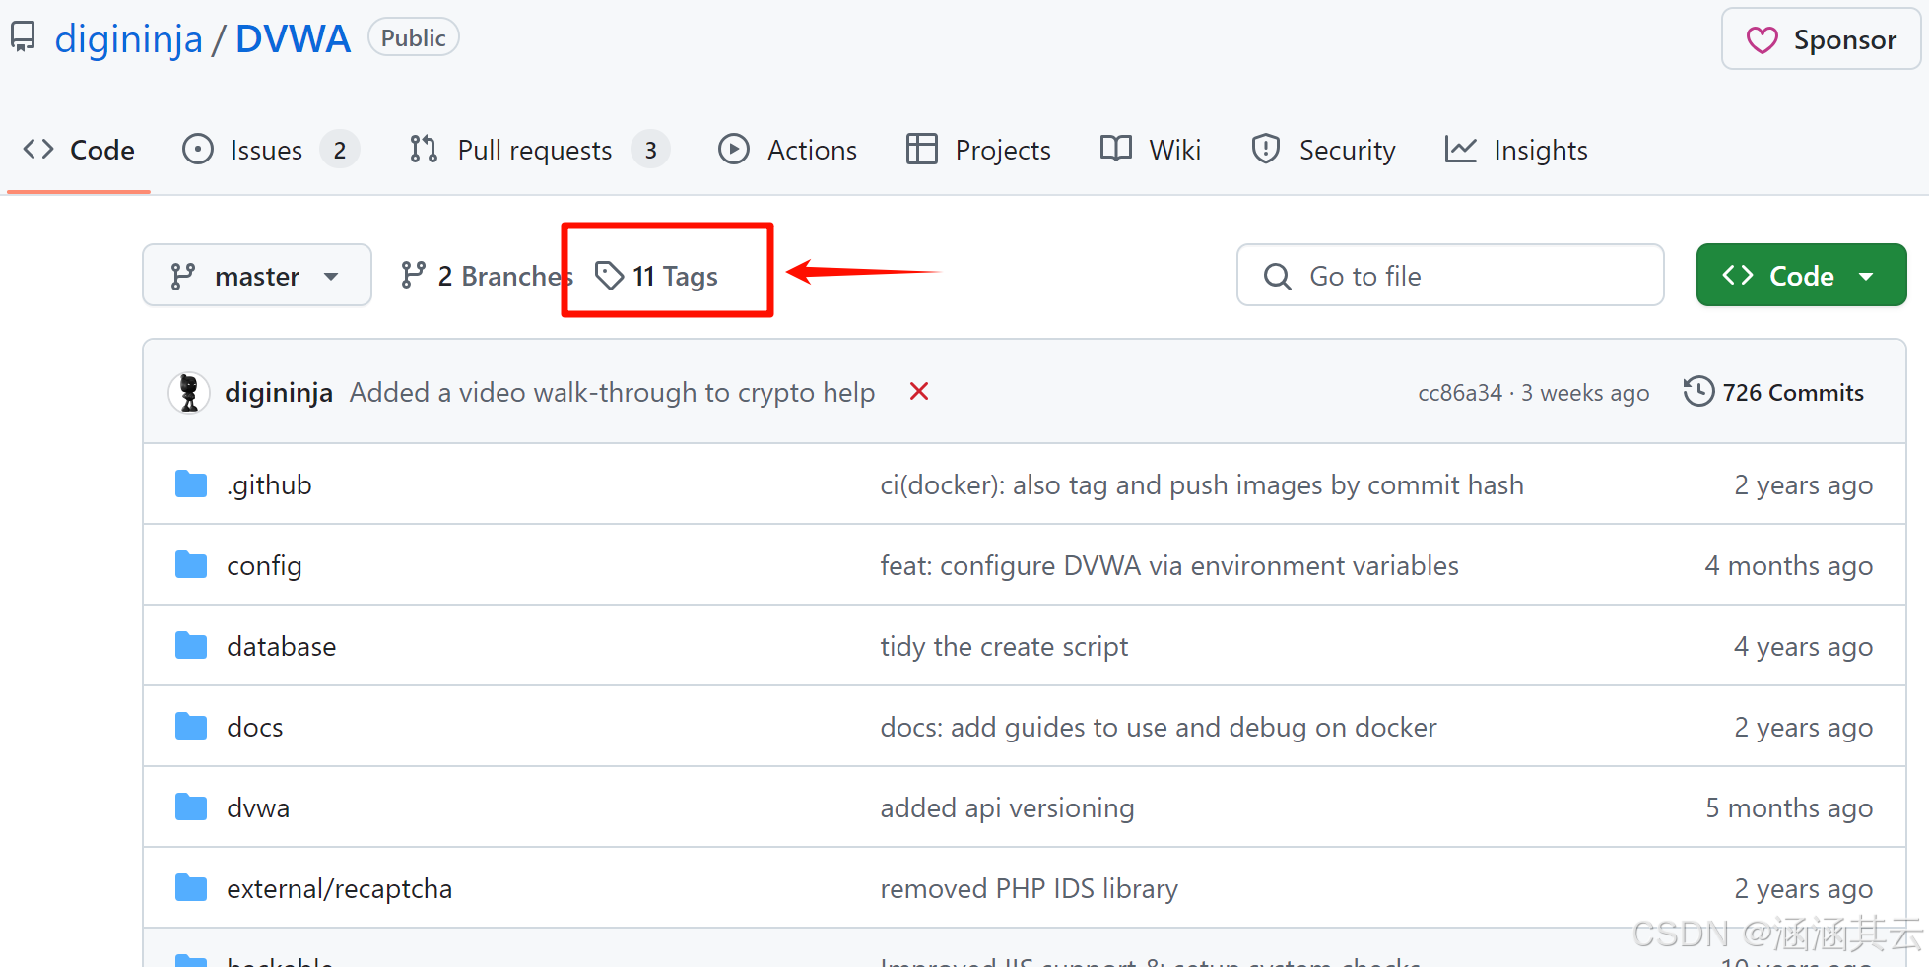The image size is (1929, 967).
Task: Click the '4 years ago' timestamp for database
Action: point(1803,646)
